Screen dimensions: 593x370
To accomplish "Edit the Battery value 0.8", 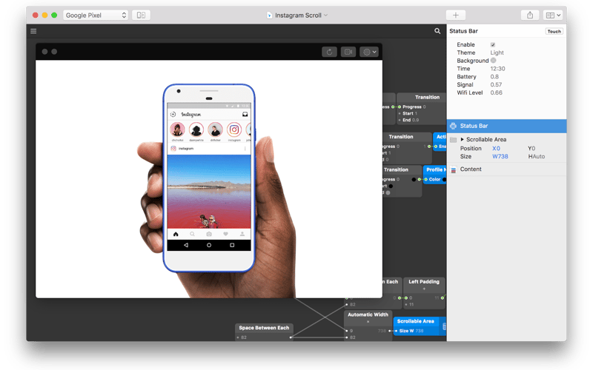I will [x=494, y=77].
